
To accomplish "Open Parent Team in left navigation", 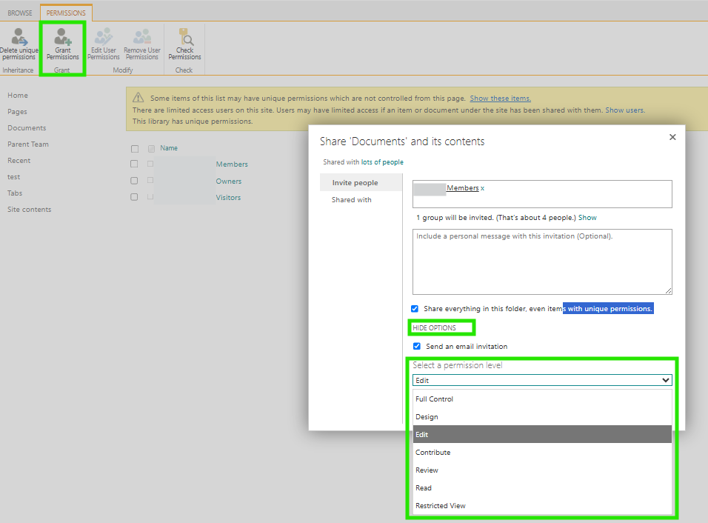I will [28, 144].
